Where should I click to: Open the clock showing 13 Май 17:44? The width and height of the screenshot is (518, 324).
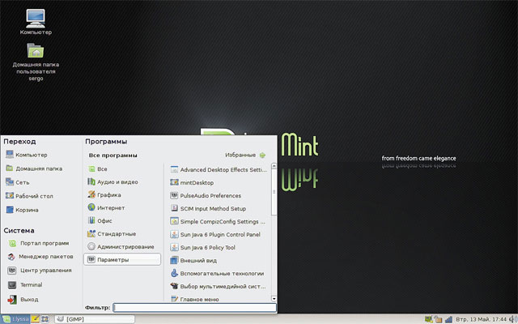(x=481, y=319)
